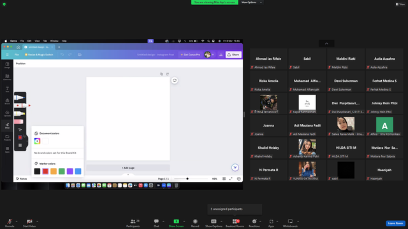The image size is (408, 229).
Task: Open the Zoom Chat panel
Action: pyautogui.click(x=156, y=223)
